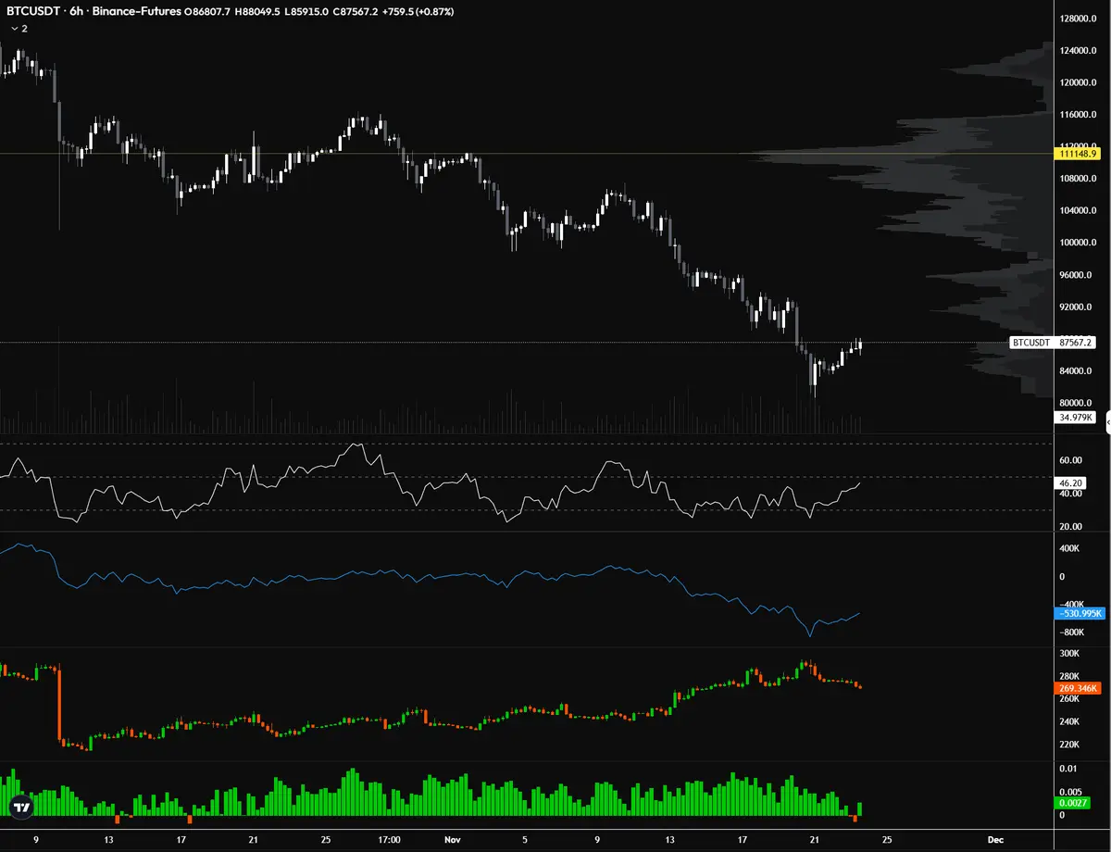The height and width of the screenshot is (852, 1111).
Task: Click the +759.5 (+0.87%) change value
Action: point(420,12)
